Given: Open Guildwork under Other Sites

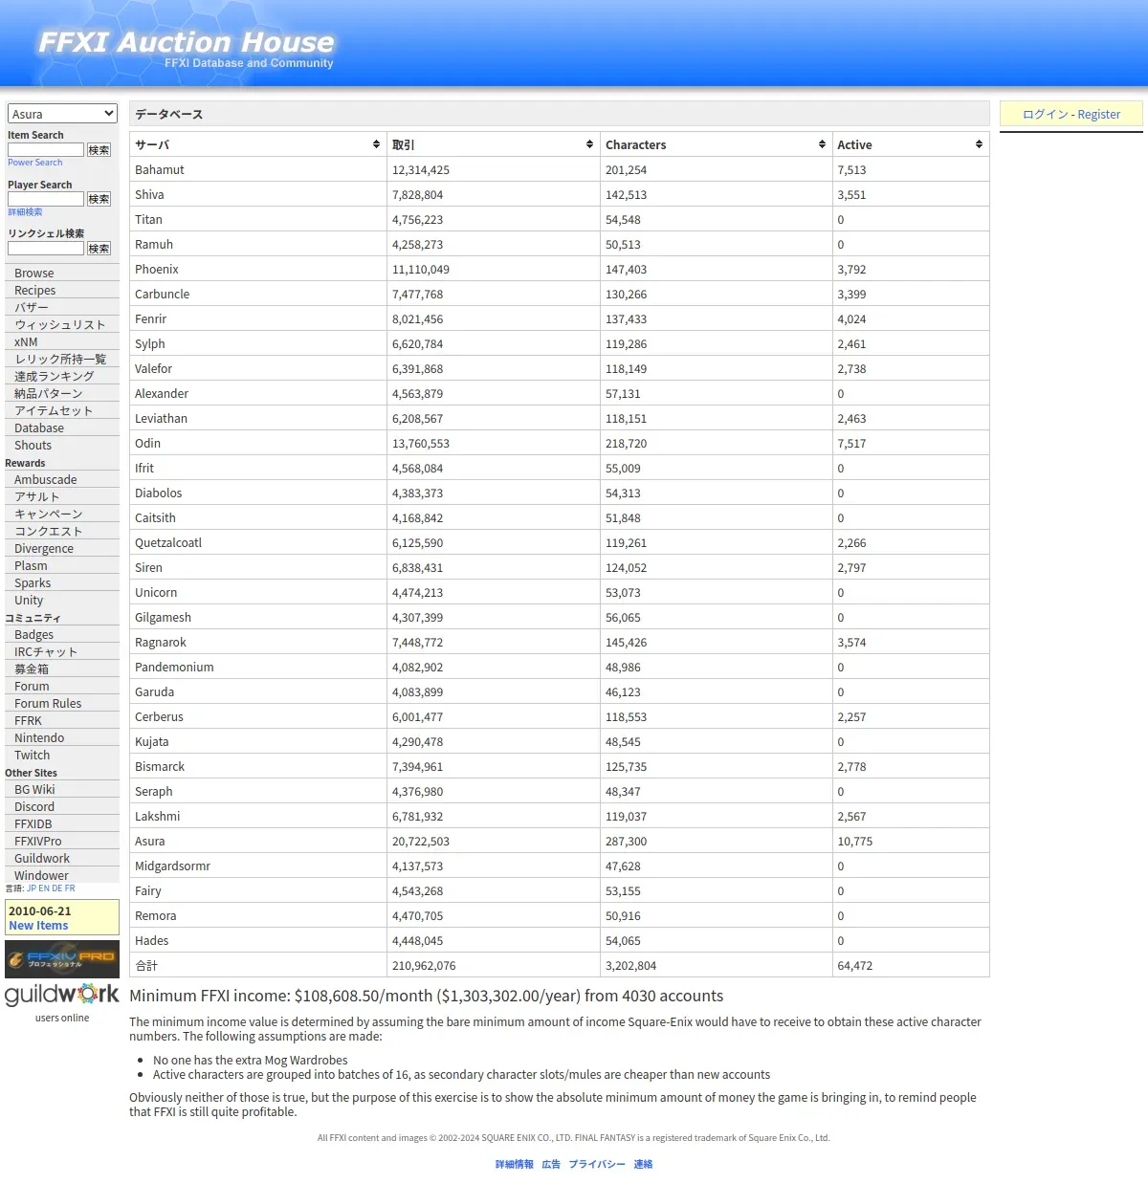Looking at the screenshot, I should 62,858.
